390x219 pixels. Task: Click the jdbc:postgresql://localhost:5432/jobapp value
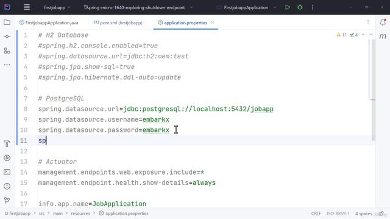pos(198,109)
